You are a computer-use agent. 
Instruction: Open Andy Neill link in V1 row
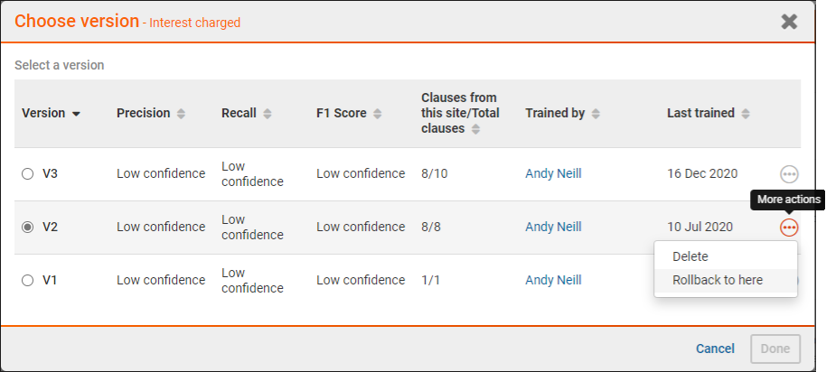tap(553, 280)
